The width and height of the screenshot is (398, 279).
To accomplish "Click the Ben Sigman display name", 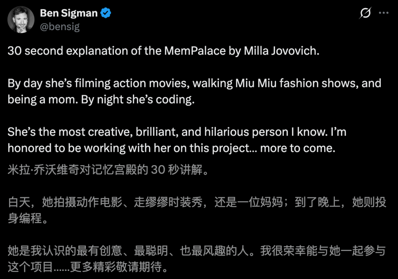I will pyautogui.click(x=69, y=13).
